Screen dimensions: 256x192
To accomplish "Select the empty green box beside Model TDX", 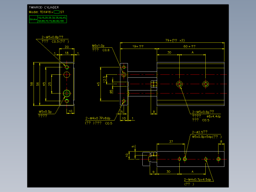I will tap(57, 12).
